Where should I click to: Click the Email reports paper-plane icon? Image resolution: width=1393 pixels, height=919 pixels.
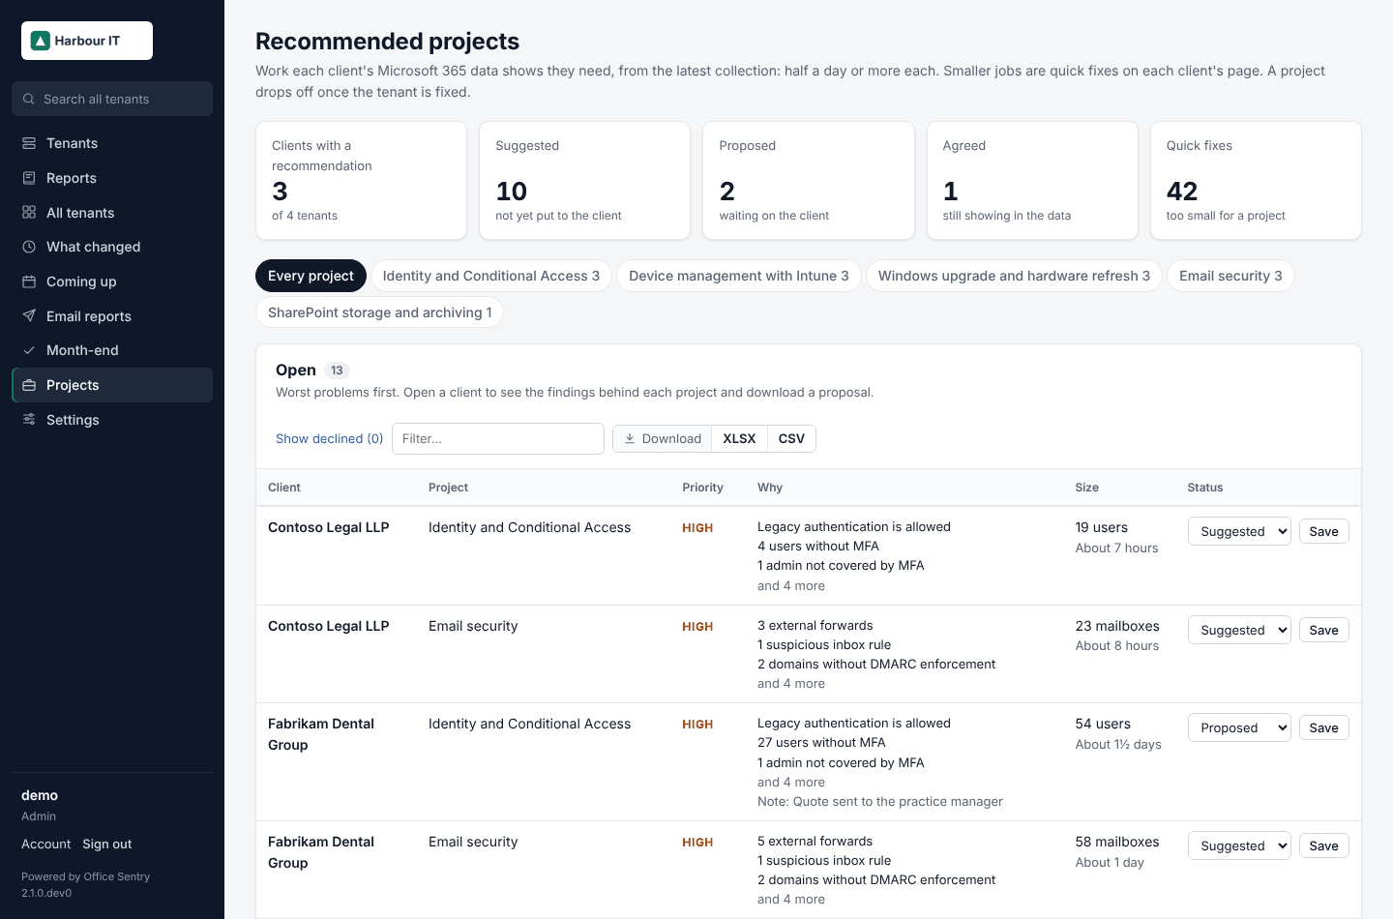point(29,316)
